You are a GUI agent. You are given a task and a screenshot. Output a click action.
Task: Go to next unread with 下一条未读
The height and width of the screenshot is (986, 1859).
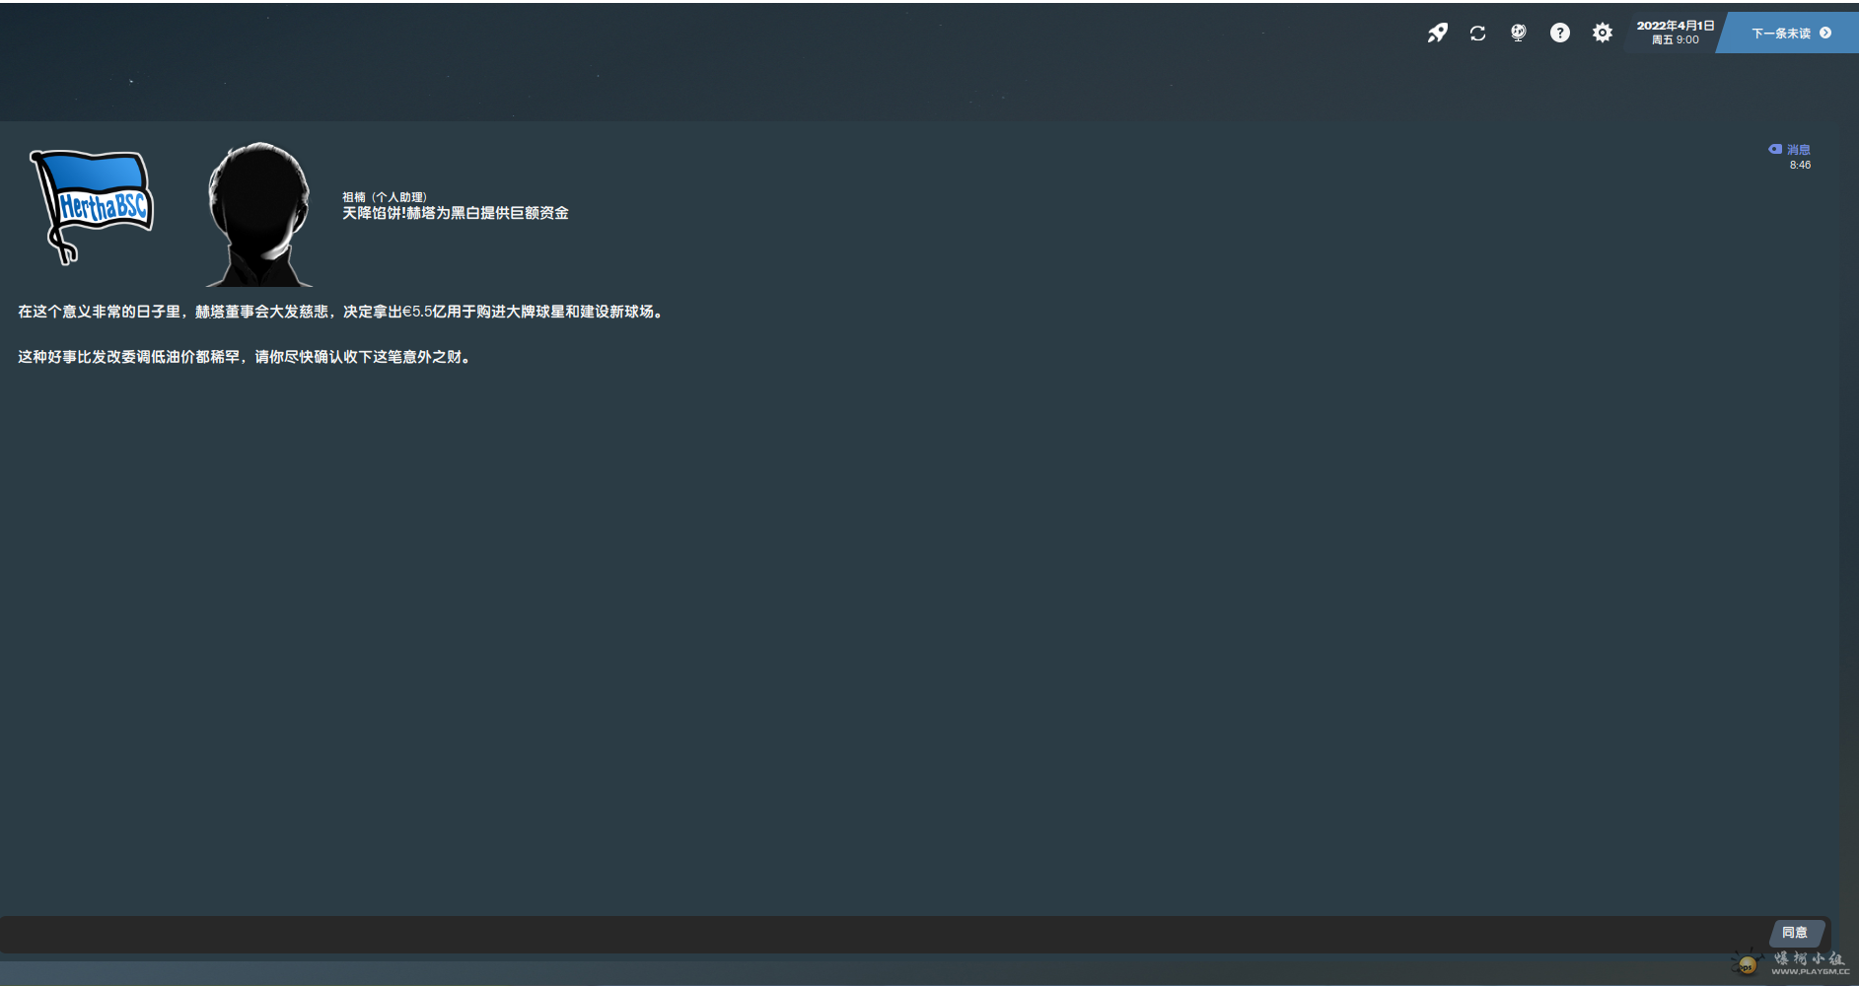click(1789, 34)
